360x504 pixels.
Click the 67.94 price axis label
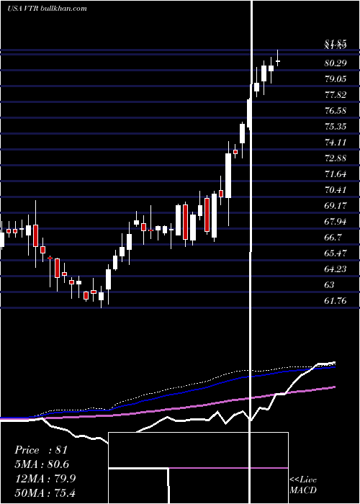tap(336, 222)
